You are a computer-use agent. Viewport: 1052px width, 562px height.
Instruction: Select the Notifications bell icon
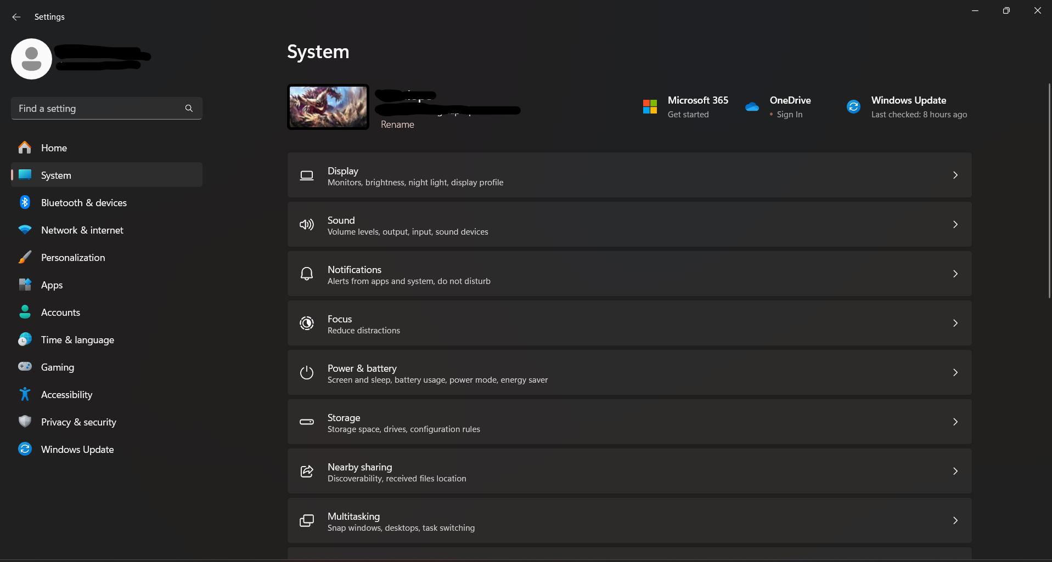307,274
